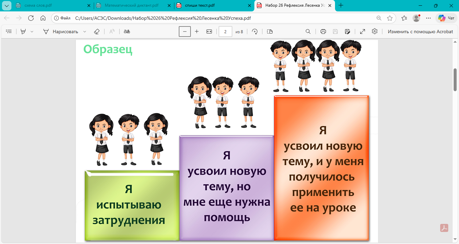Go to the browser home page

click(43, 18)
